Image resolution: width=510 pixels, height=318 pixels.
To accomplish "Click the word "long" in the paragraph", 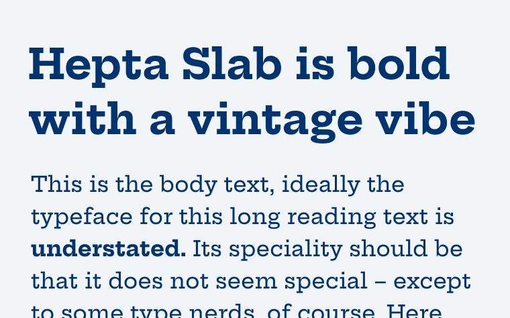I will pyautogui.click(x=255, y=217).
